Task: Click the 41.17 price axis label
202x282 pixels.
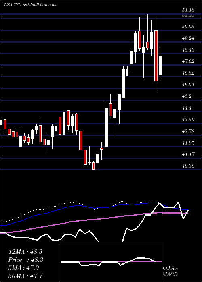Action: click(188, 154)
